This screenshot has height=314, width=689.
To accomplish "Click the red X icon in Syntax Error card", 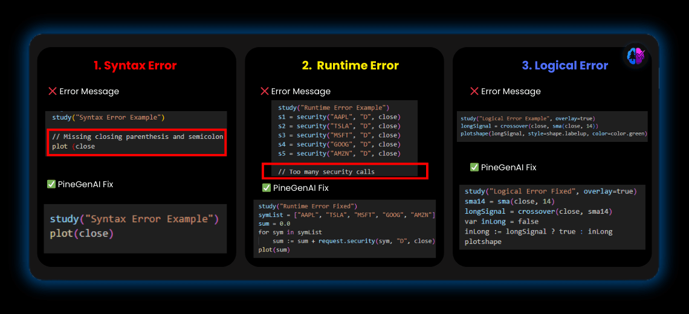I will click(x=53, y=91).
